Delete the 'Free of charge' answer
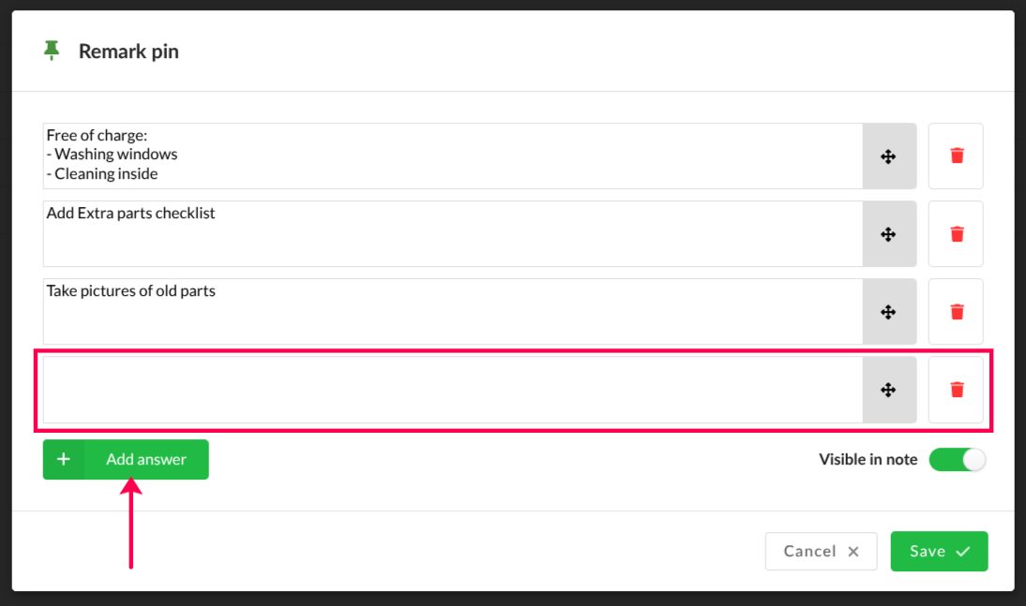Viewport: 1026px width, 606px height. pyautogui.click(x=956, y=156)
